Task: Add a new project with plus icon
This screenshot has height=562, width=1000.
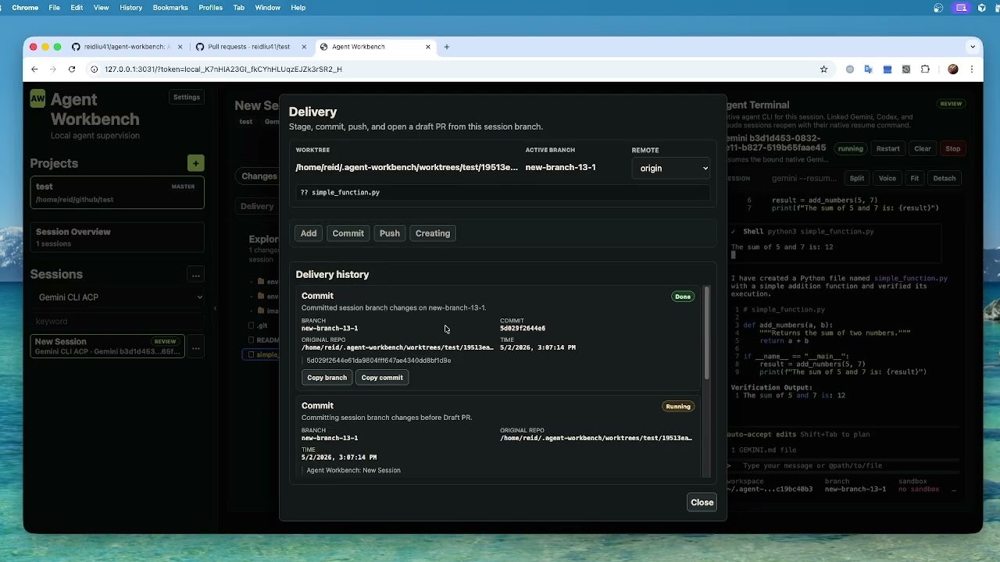Action: (x=195, y=163)
